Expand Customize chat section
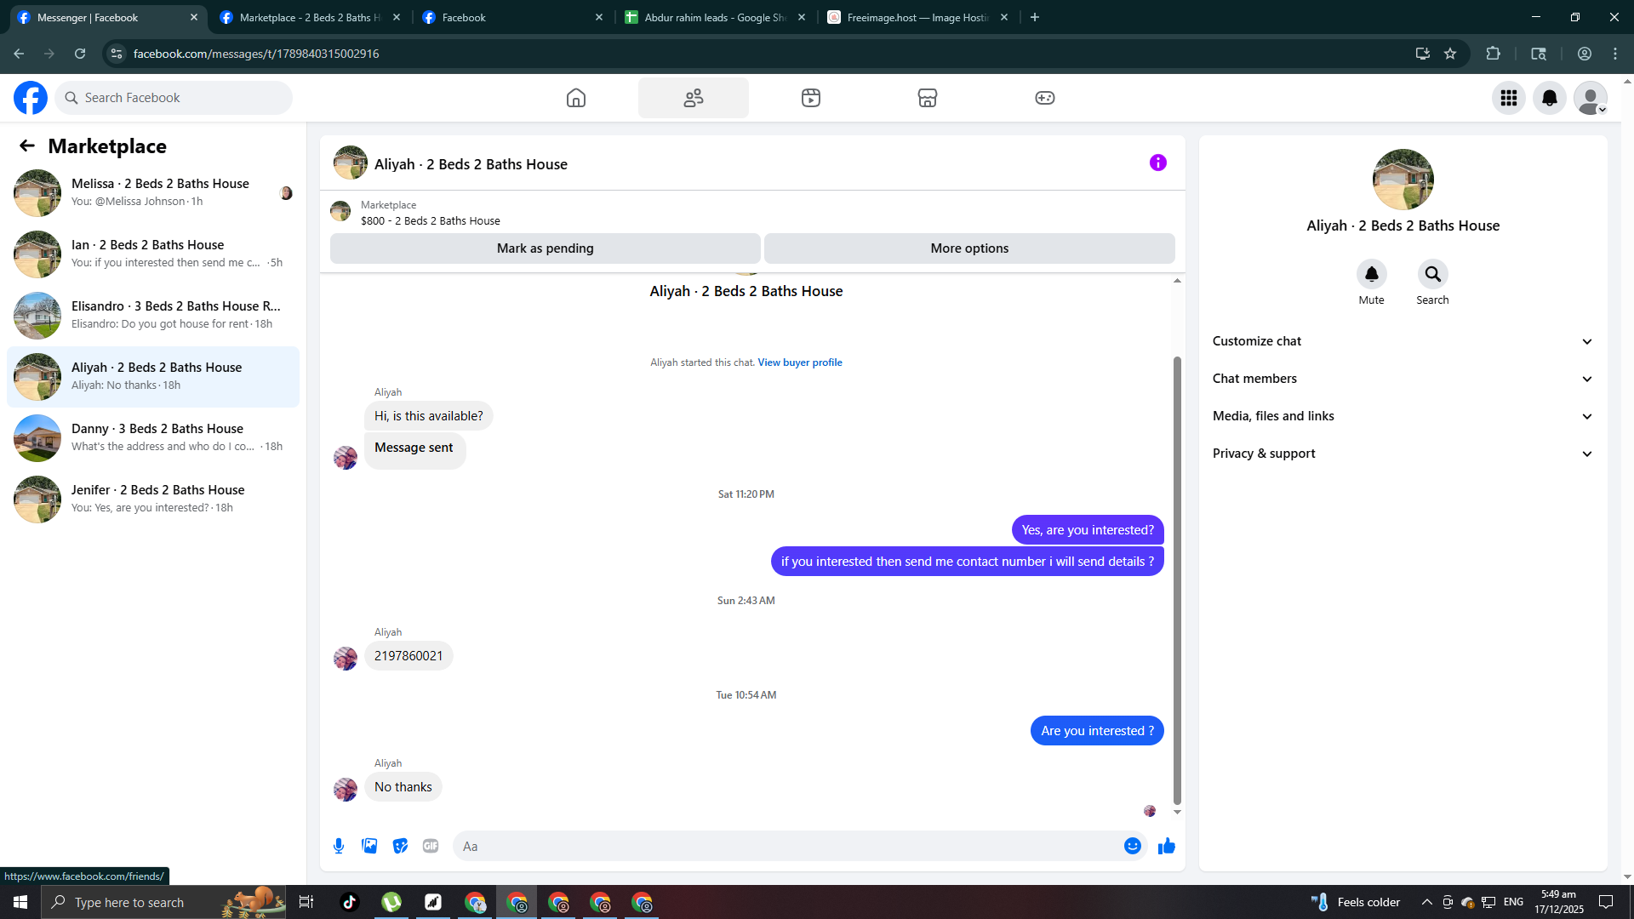The height and width of the screenshot is (919, 1634). (x=1403, y=341)
